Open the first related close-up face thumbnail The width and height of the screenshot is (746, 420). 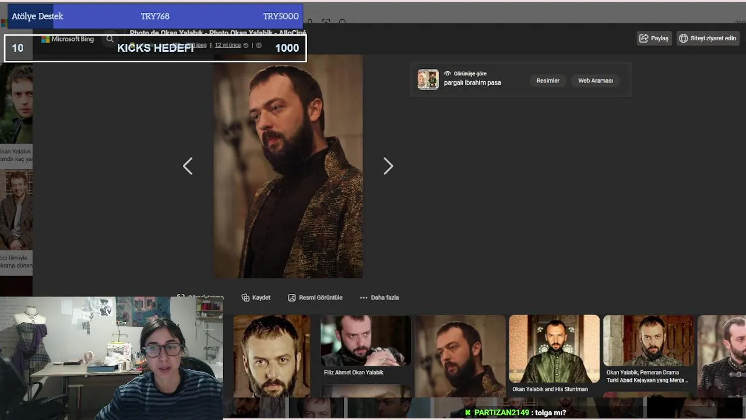coord(272,356)
